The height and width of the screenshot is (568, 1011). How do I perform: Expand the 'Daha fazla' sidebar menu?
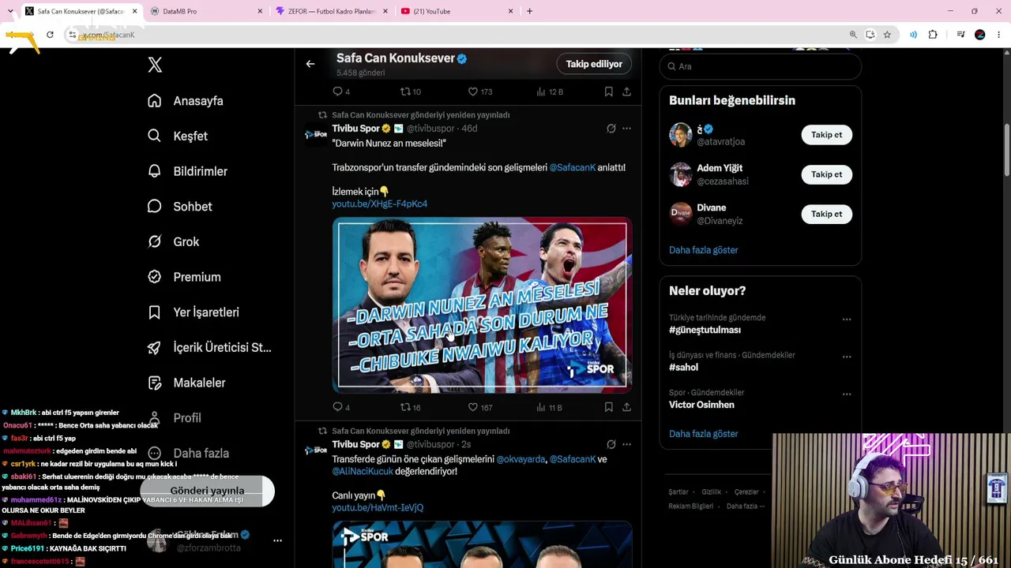(x=188, y=453)
